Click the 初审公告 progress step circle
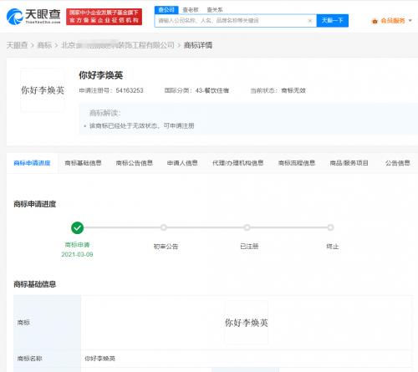 coord(164,227)
